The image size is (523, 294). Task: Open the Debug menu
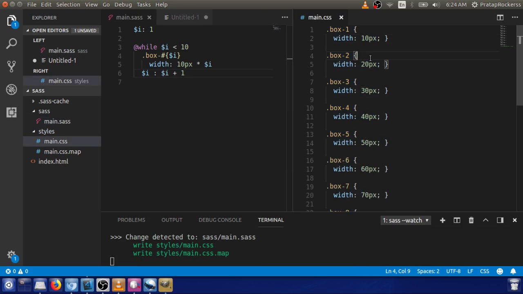(123, 4)
